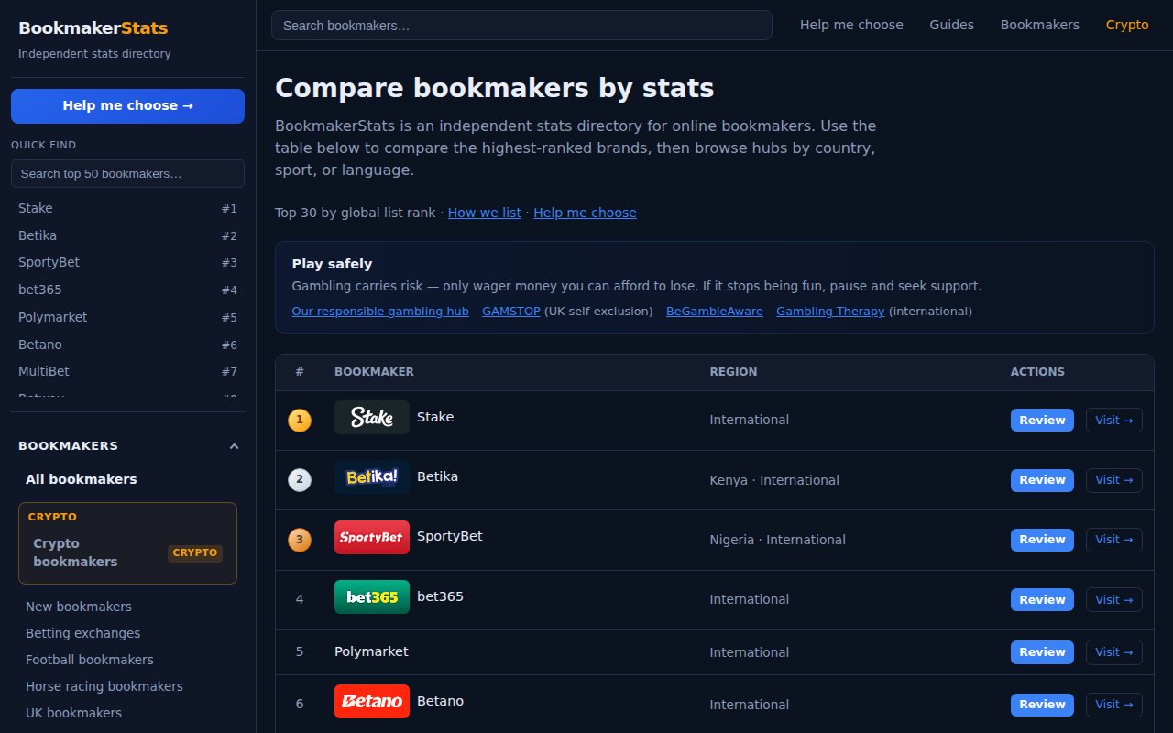
Task: Click Betano name in the table
Action: click(440, 701)
